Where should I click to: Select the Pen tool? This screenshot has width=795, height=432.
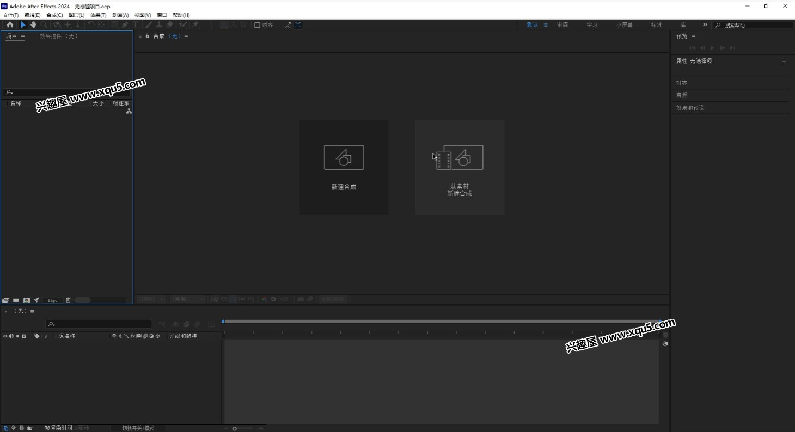tap(125, 25)
